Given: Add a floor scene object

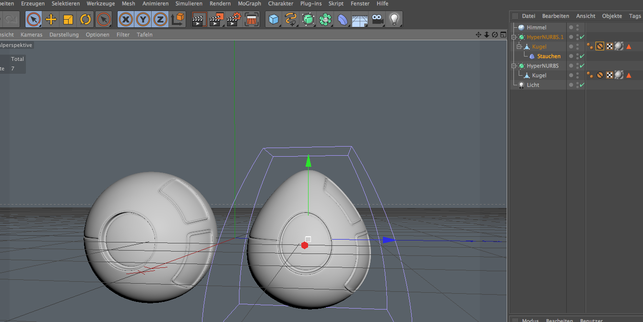Looking at the screenshot, I should click(360, 19).
